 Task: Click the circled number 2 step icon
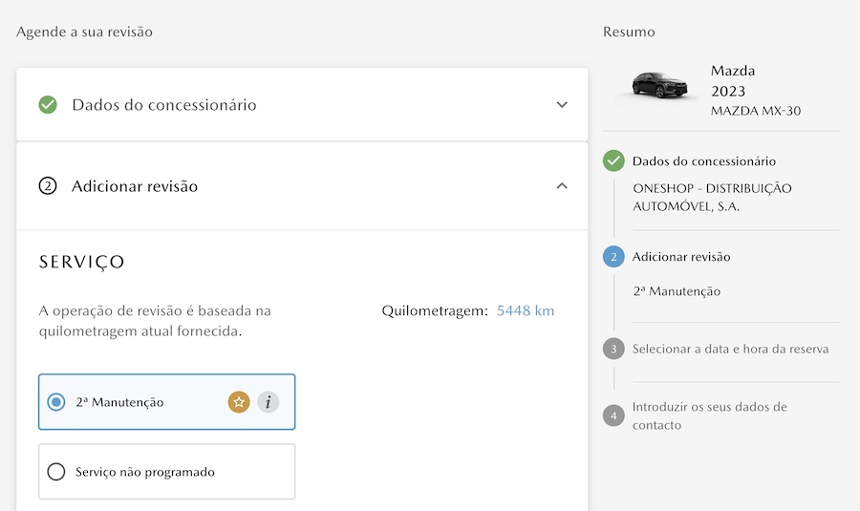pos(48,186)
